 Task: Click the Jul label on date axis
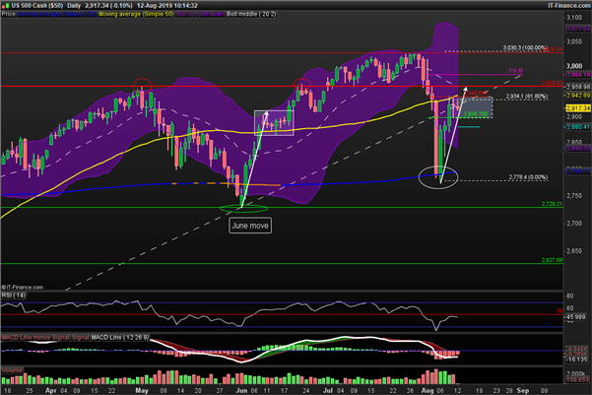point(328,390)
